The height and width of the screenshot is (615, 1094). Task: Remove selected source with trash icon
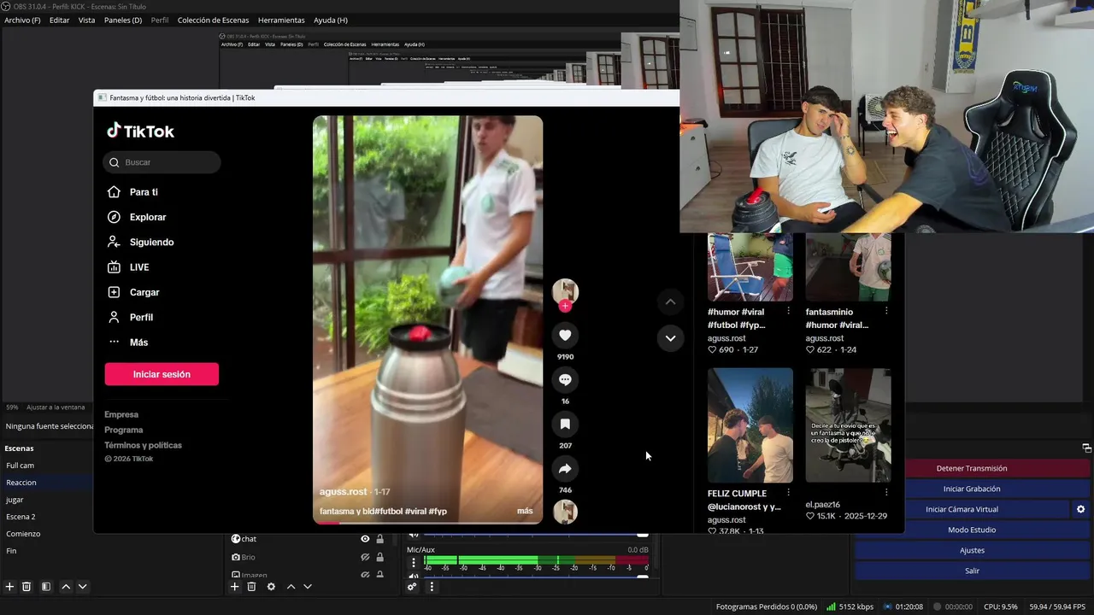251,587
